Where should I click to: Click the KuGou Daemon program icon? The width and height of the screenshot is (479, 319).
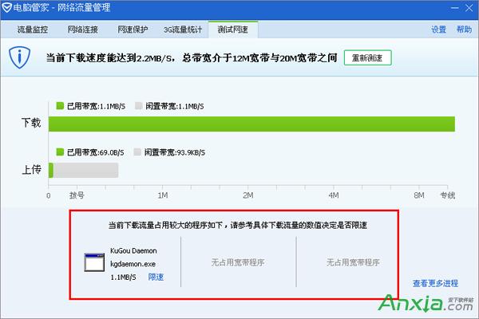tap(94, 262)
